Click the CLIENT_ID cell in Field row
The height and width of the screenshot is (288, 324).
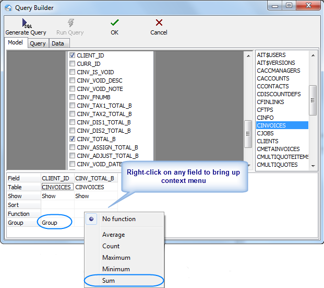[x=57, y=178]
